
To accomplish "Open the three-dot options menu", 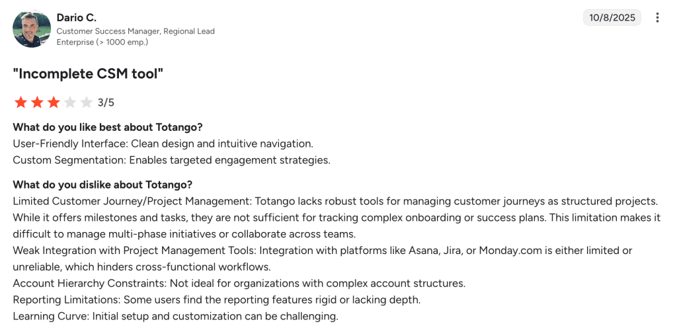I will coord(657,18).
